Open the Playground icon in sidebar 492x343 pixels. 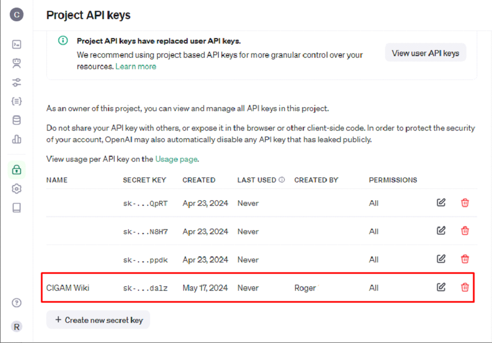point(16,45)
